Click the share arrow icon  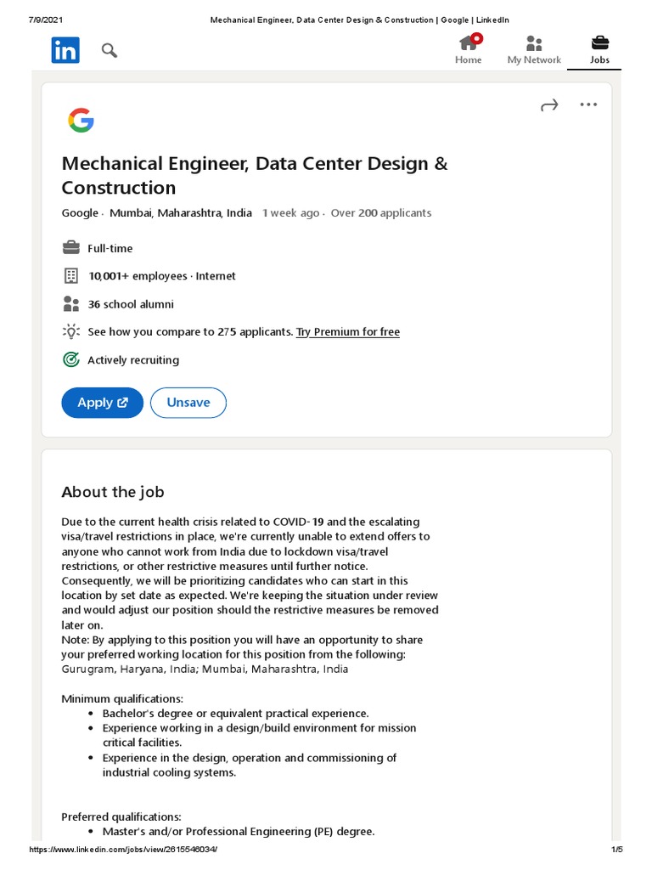(x=549, y=105)
